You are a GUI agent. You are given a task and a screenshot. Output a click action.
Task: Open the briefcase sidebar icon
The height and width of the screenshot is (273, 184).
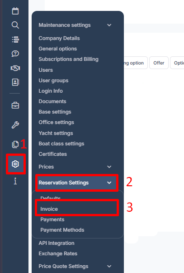point(15,105)
